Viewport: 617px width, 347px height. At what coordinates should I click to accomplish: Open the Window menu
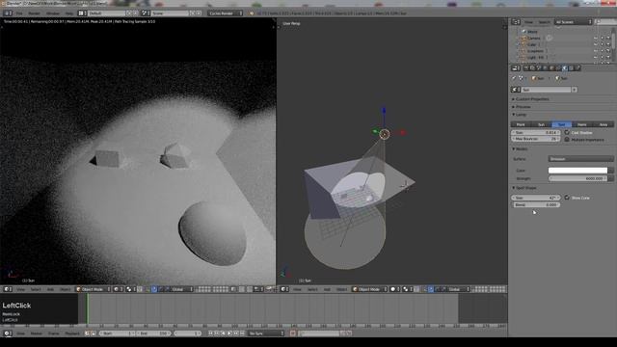tap(53, 13)
